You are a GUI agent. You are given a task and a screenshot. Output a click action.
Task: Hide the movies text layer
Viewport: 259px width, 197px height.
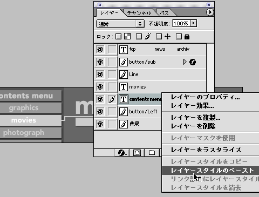pyautogui.click(x=100, y=87)
